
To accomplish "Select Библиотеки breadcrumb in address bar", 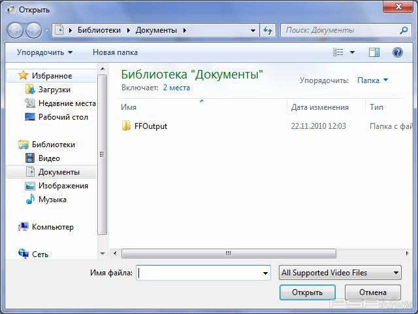I will tap(99, 30).
